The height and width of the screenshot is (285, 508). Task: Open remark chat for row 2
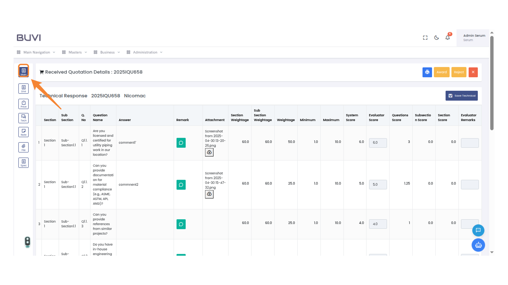(x=181, y=185)
